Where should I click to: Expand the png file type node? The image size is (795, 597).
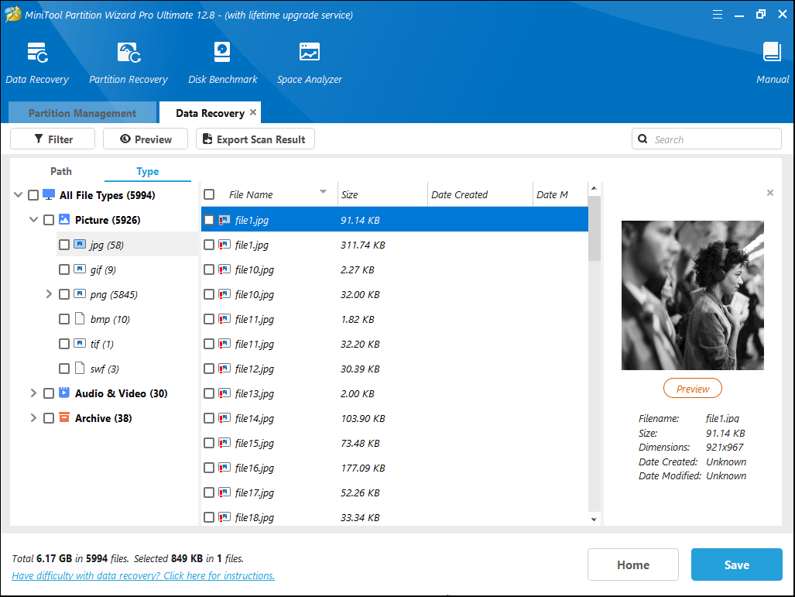49,294
